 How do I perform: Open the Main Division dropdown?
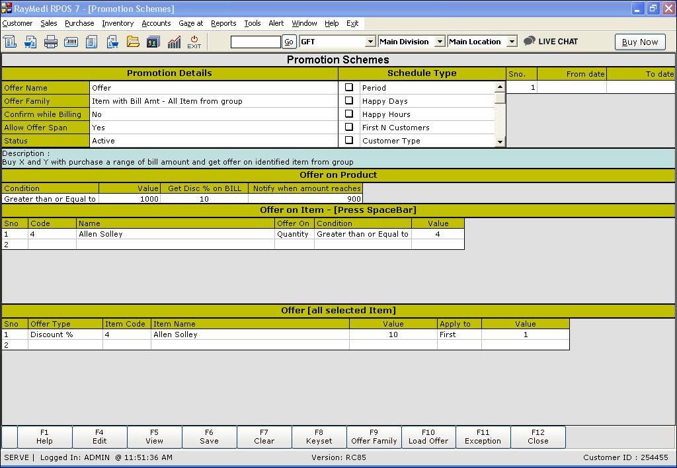point(440,42)
